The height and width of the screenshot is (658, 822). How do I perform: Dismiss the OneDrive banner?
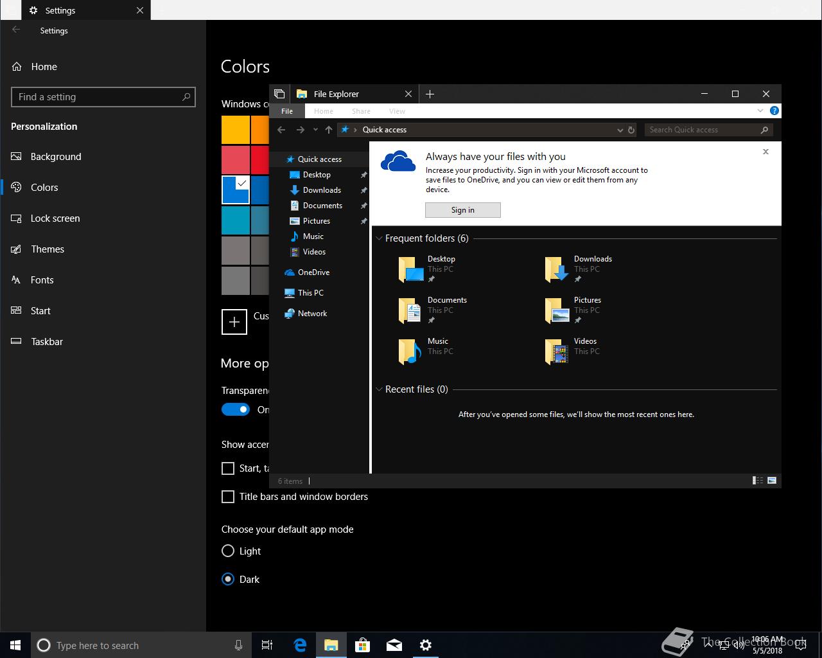(765, 152)
